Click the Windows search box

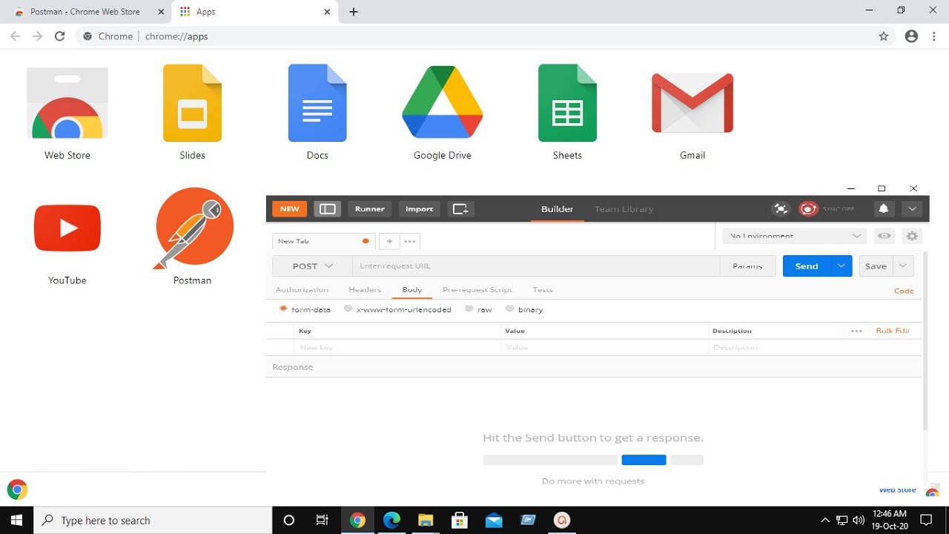coord(153,521)
